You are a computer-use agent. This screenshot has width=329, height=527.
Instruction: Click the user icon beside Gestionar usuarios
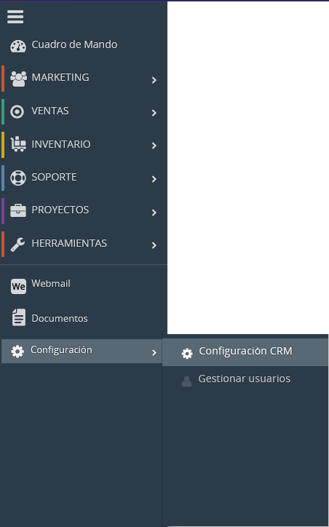(186, 381)
